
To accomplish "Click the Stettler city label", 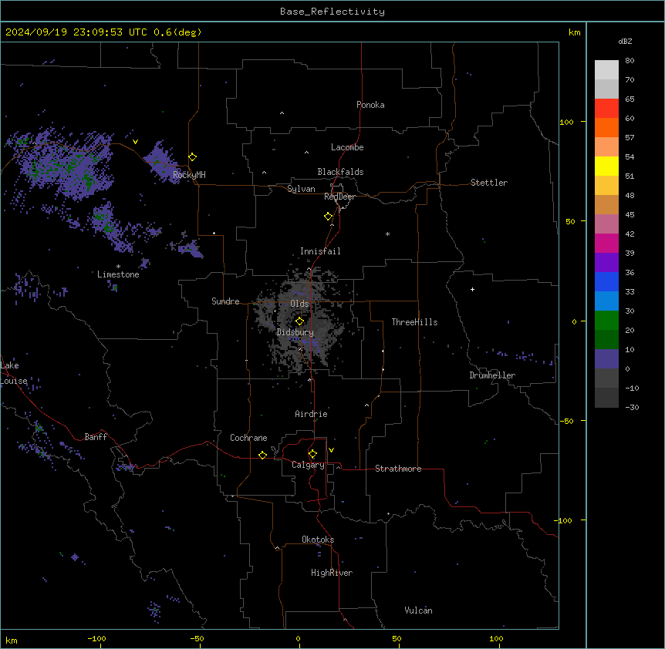I will [x=488, y=183].
